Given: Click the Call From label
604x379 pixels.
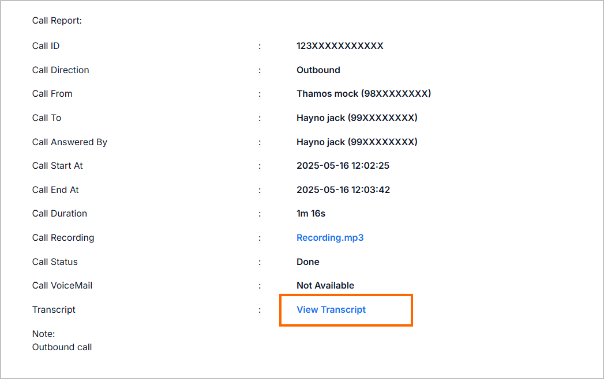Looking at the screenshot, I should coord(52,93).
